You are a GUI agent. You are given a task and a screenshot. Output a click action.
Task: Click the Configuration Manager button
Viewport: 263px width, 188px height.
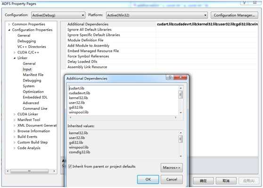pyautogui.click(x=234, y=15)
